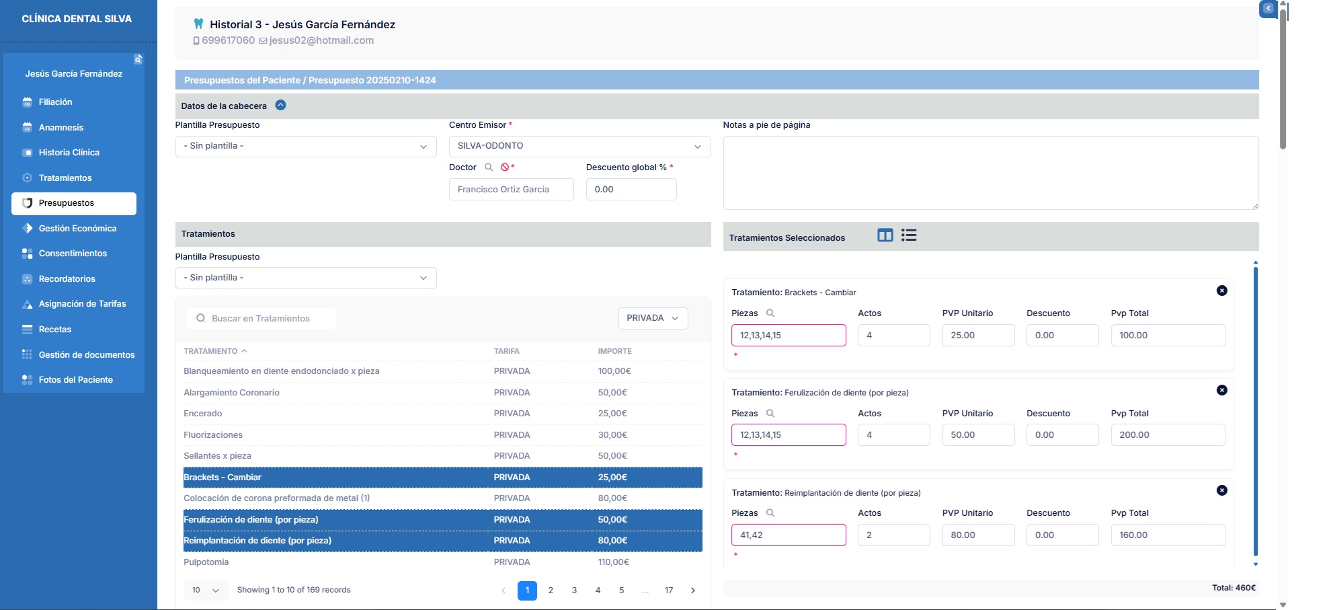
Task: Open Centro Emisor SILVA-ODONTO dropdown
Action: [x=579, y=146]
